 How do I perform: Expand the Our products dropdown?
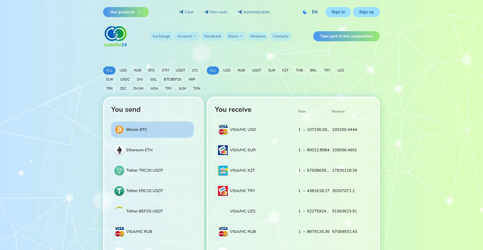pyautogui.click(x=126, y=12)
